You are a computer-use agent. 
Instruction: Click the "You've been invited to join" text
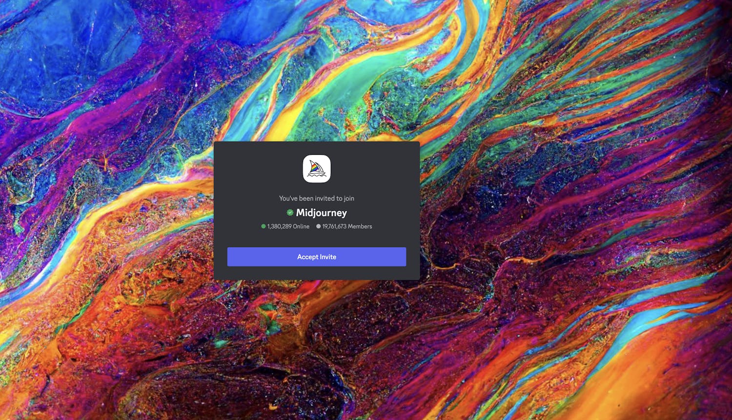(317, 198)
